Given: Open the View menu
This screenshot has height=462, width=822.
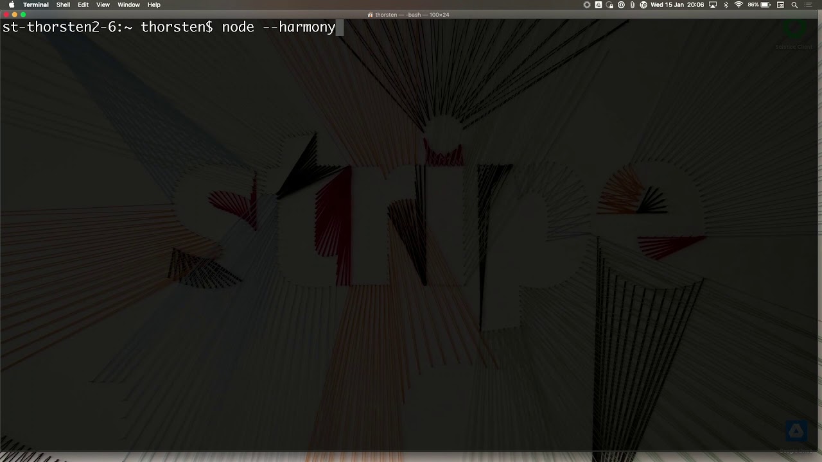Looking at the screenshot, I should tap(103, 4).
